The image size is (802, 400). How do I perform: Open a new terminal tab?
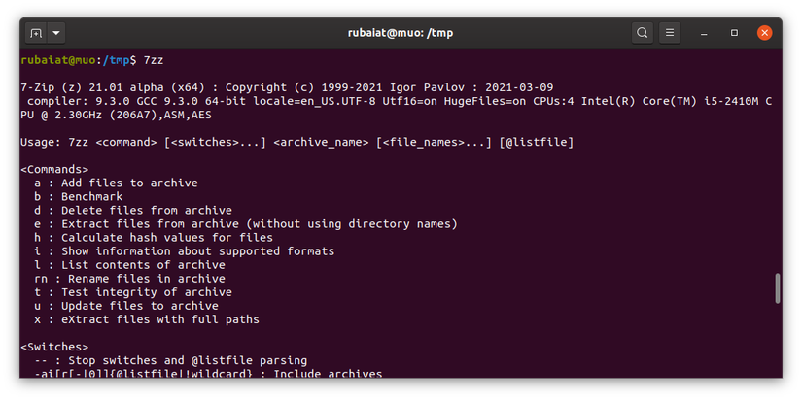click(36, 33)
